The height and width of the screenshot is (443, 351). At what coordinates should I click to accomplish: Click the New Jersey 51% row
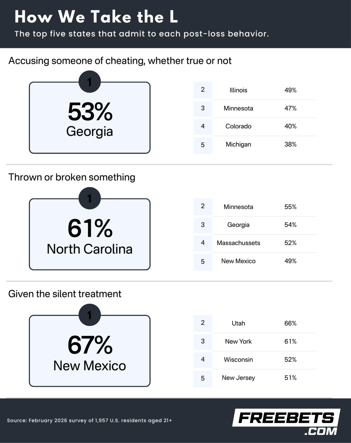tap(264, 378)
